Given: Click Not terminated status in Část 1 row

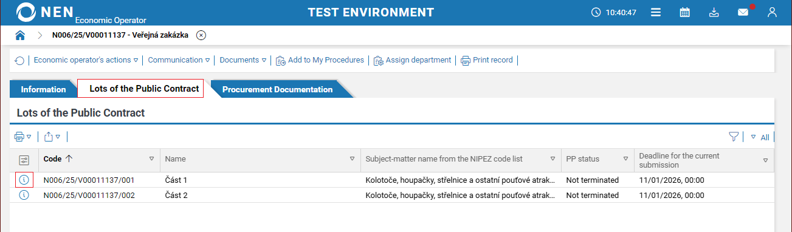Looking at the screenshot, I should [592, 180].
